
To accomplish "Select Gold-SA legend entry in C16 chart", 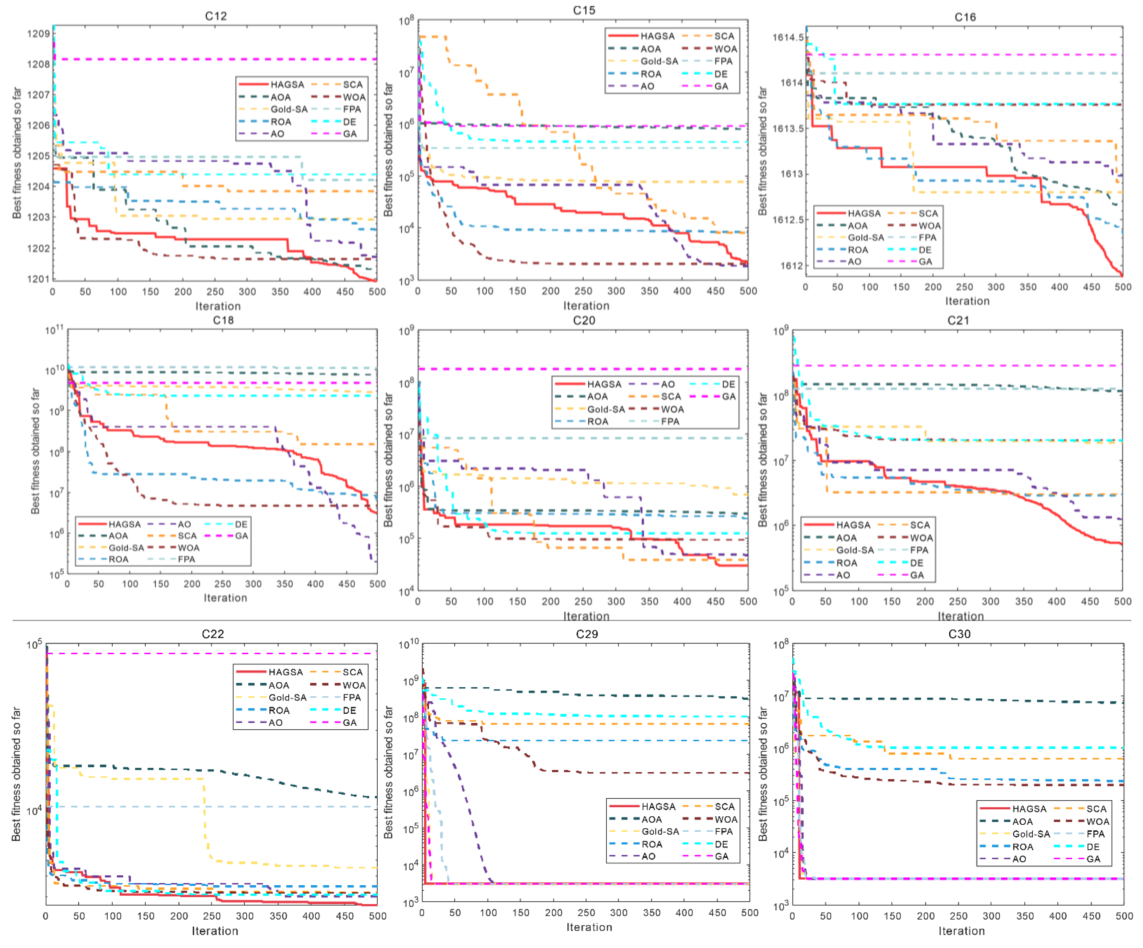I will click(865, 238).
